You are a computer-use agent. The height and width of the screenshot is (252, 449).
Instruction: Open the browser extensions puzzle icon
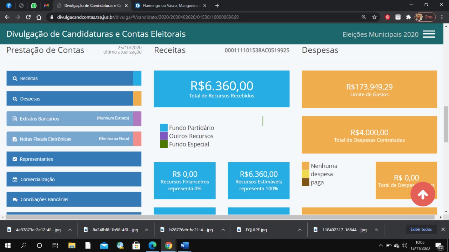click(x=408, y=17)
